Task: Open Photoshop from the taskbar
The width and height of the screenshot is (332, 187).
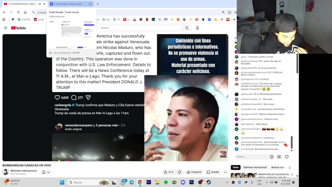Action: 191,182
